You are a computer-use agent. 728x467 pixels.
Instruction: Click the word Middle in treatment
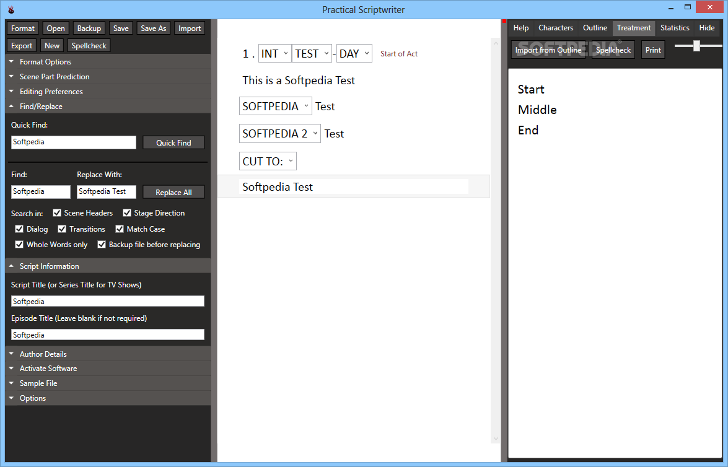[537, 110]
